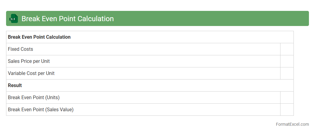Select the 'Variable Cost per Unit' label
This screenshot has height=133, width=315.
[31, 73]
